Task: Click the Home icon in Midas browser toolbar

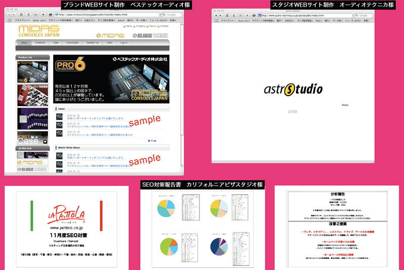Action: pos(22,15)
